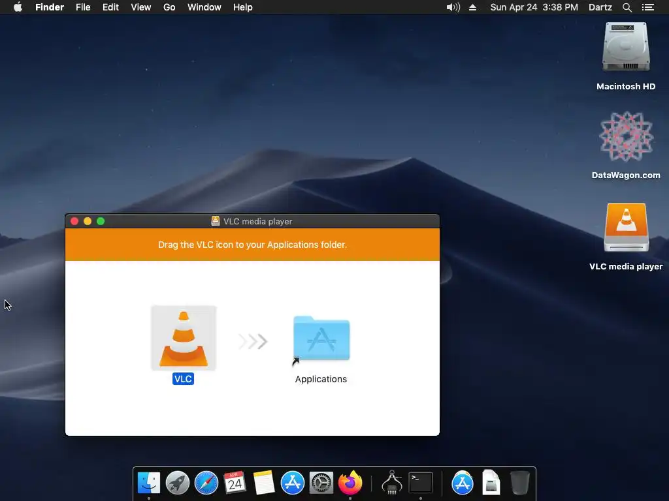Click the Dartz user name in menu bar
Screen dimensions: 669x501
coord(600,7)
